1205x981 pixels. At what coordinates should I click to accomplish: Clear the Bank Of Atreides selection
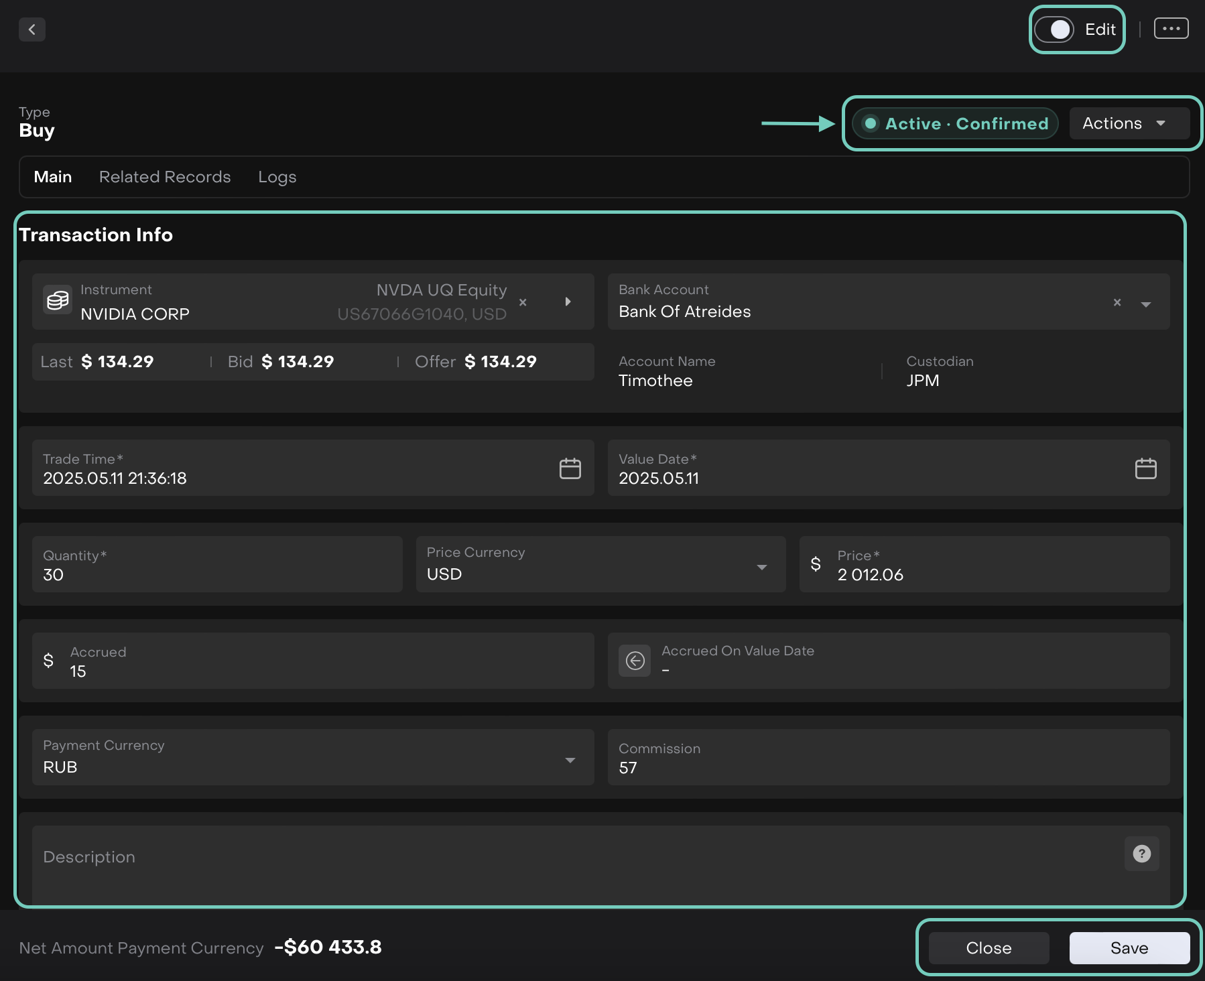[x=1117, y=303]
